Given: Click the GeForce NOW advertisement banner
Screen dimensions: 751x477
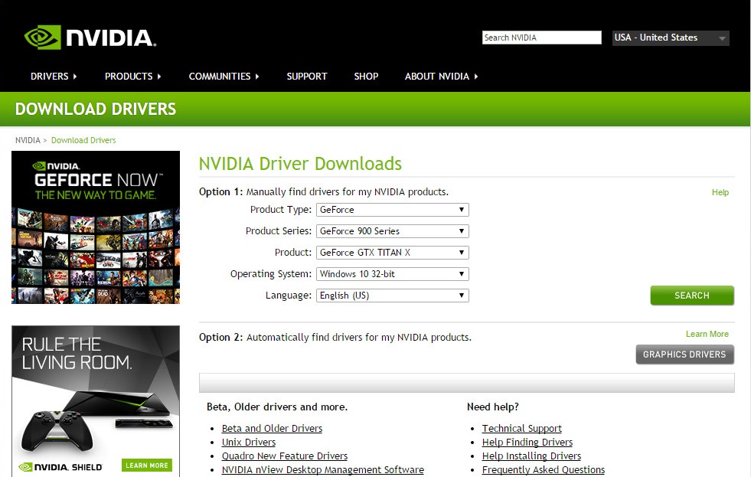Looking at the screenshot, I should pos(96,227).
